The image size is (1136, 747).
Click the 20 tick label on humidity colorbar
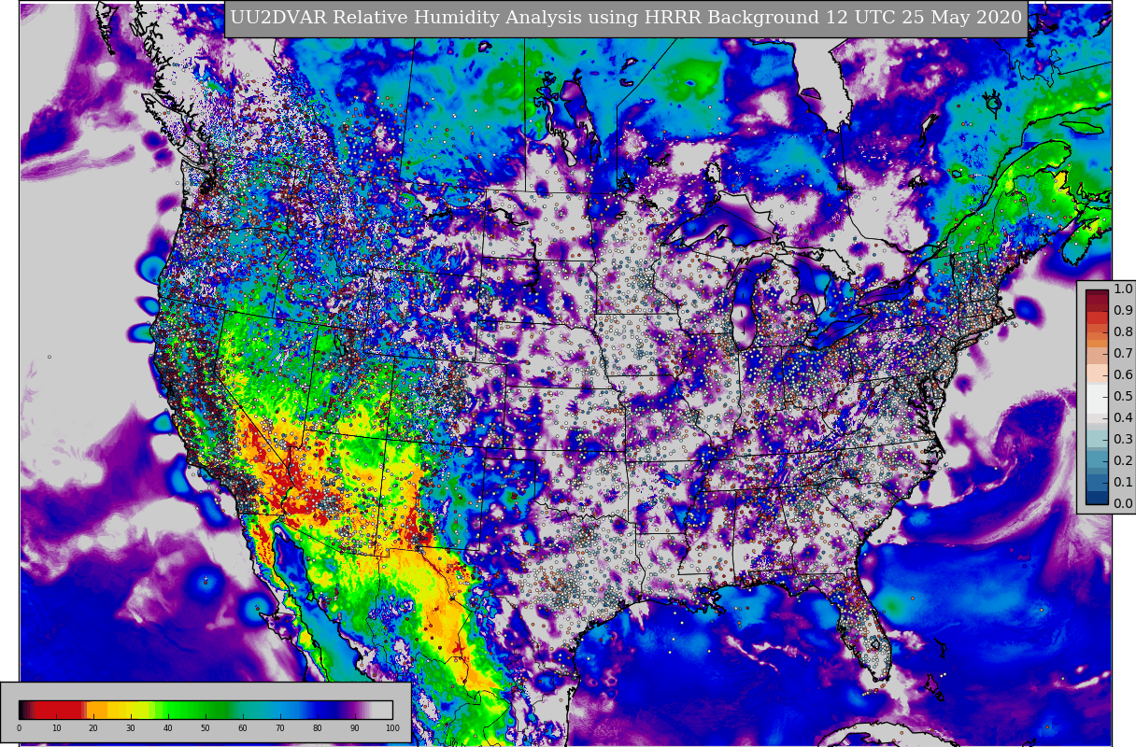93,728
